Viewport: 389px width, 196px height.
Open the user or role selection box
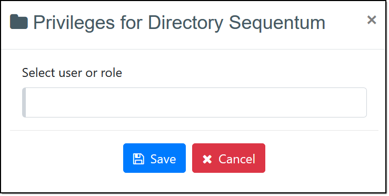194,102
